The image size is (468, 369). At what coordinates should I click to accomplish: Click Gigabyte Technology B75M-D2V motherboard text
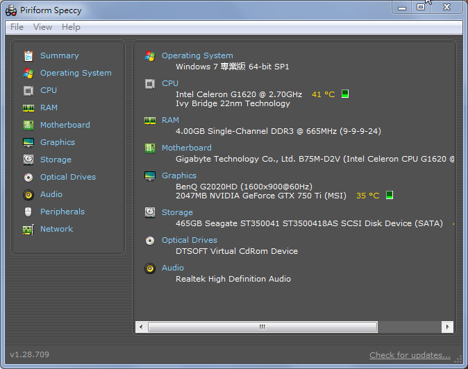click(315, 159)
